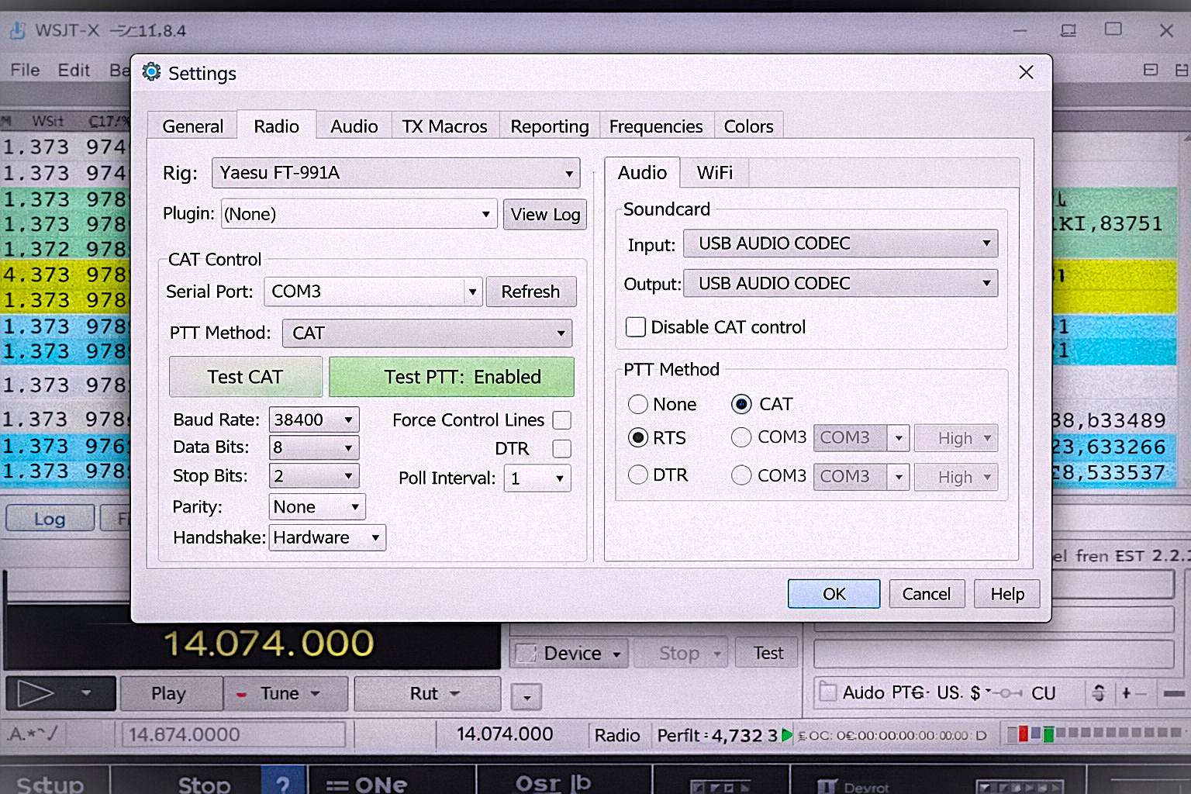Click the up-down stepper icon near CU

coord(1098,692)
